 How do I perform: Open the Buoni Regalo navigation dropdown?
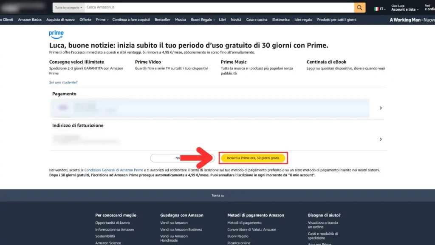[x=203, y=20]
